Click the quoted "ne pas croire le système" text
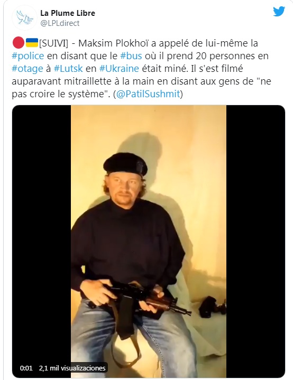The image size is (293, 380). (141, 88)
